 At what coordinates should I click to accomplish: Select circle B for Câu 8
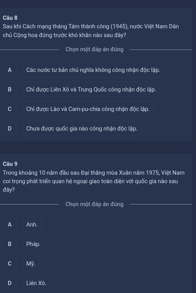[10, 89]
